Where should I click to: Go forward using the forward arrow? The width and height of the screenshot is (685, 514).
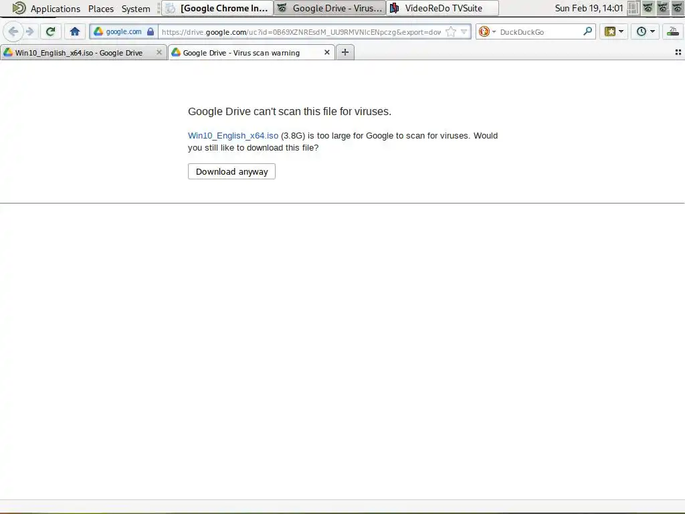click(x=29, y=31)
